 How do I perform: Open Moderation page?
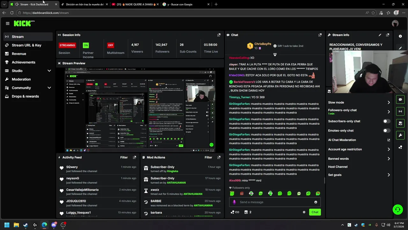(28, 79)
